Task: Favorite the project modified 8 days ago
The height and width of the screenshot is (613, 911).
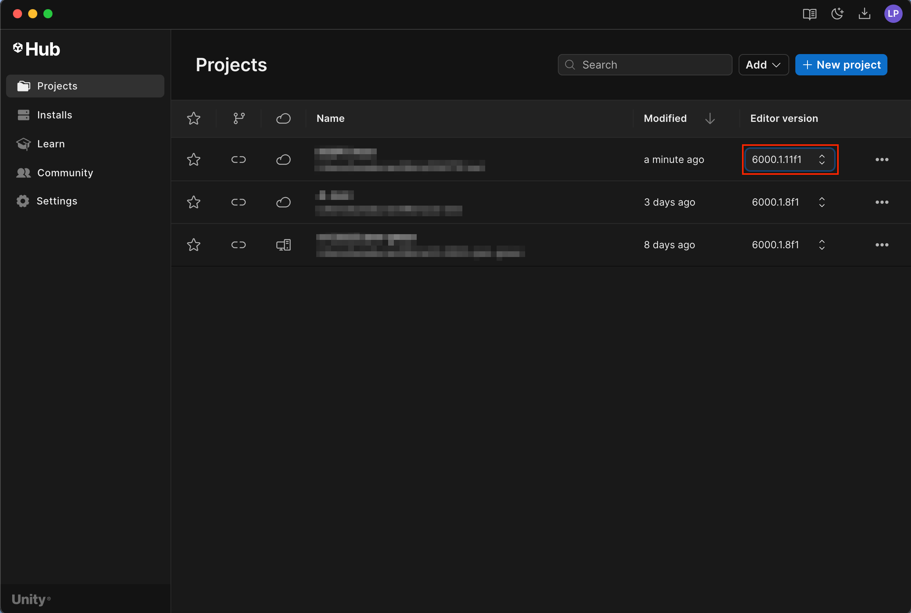Action: 193,245
